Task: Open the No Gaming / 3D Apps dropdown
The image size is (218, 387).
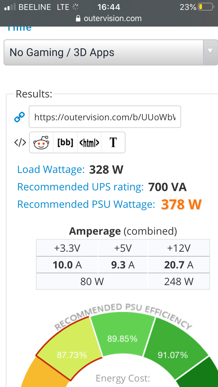Action: point(111,52)
